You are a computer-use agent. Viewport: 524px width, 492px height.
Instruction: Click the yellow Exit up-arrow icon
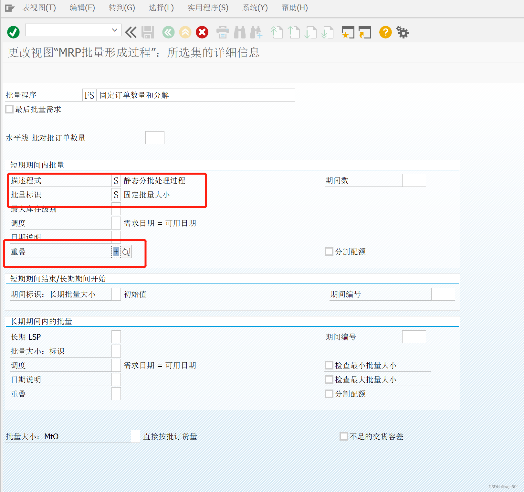point(185,32)
